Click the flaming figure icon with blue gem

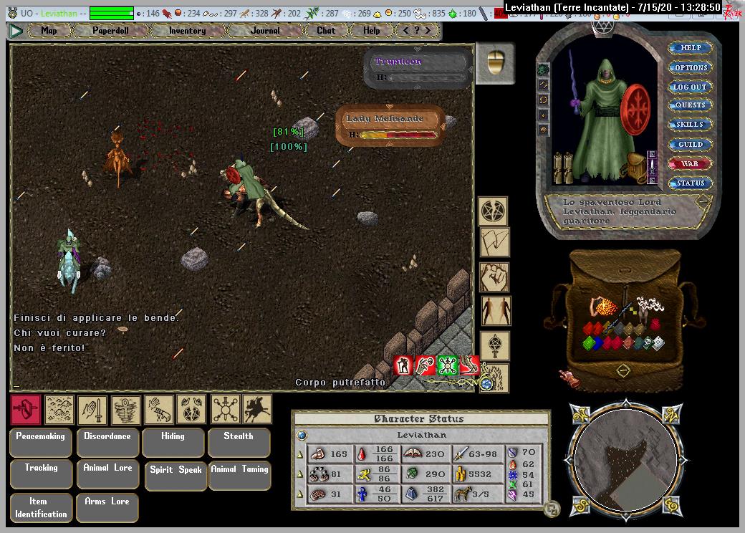494,378
